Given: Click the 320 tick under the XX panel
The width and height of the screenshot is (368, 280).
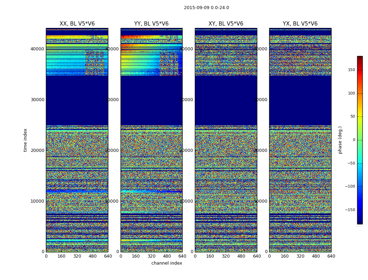Looking at the screenshot, I should (77, 256).
